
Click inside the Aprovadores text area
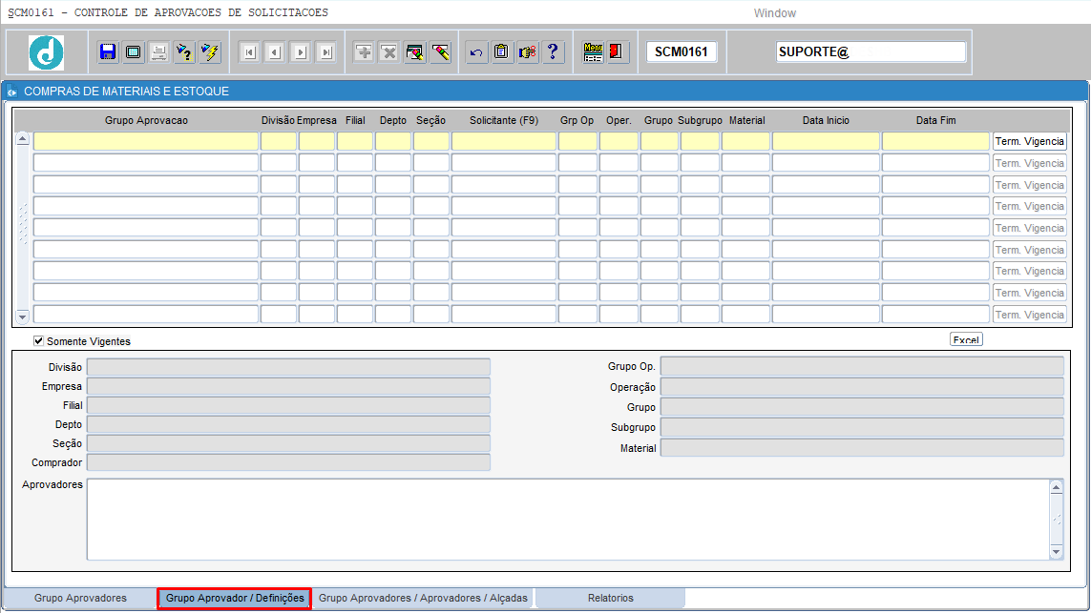[568, 520]
